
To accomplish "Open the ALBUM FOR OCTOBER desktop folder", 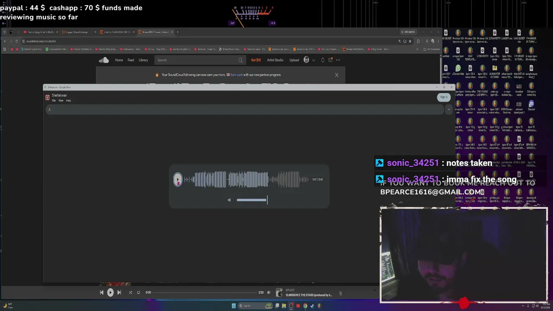I will pos(495,71).
